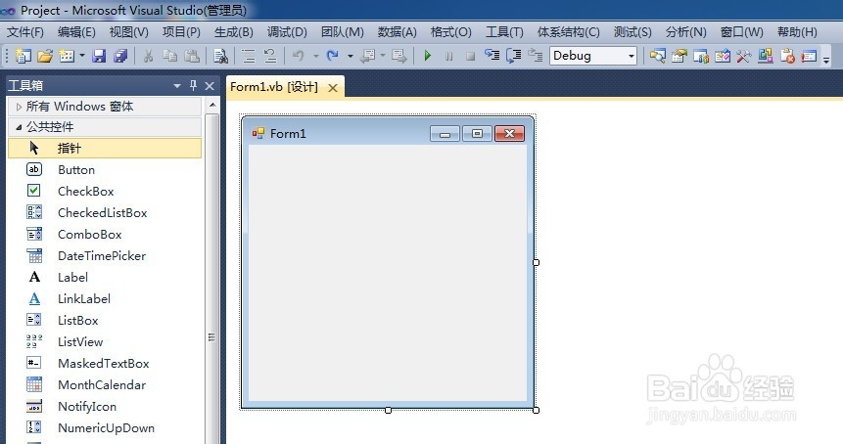
Task: Click the Uncomment lines icon
Action: [x=270, y=56]
